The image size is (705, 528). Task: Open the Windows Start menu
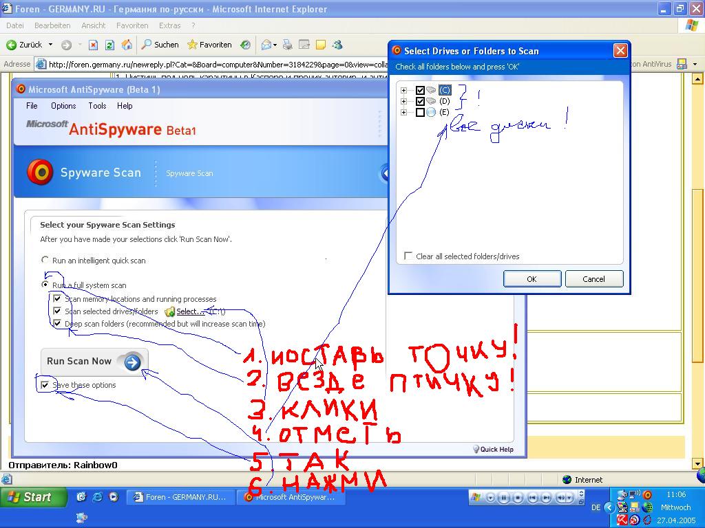(32, 497)
